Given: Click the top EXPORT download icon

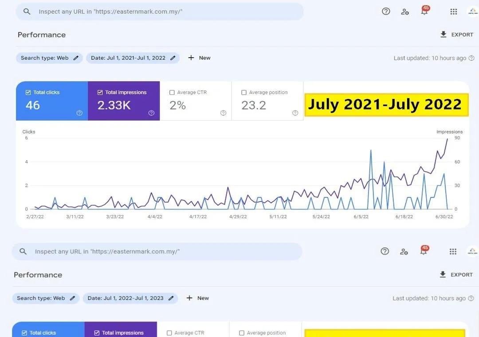Looking at the screenshot, I should 443,34.
